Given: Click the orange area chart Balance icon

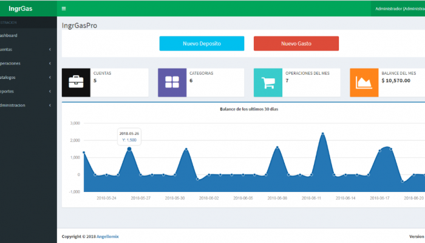Looking at the screenshot, I should coord(364,83).
